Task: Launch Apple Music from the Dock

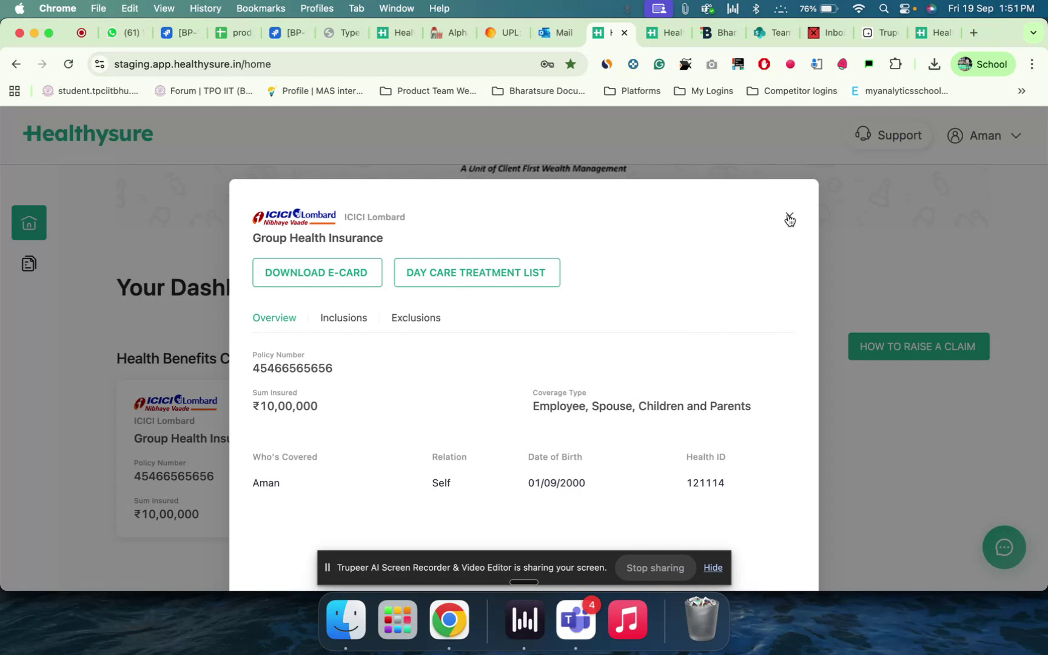Action: 627,620
